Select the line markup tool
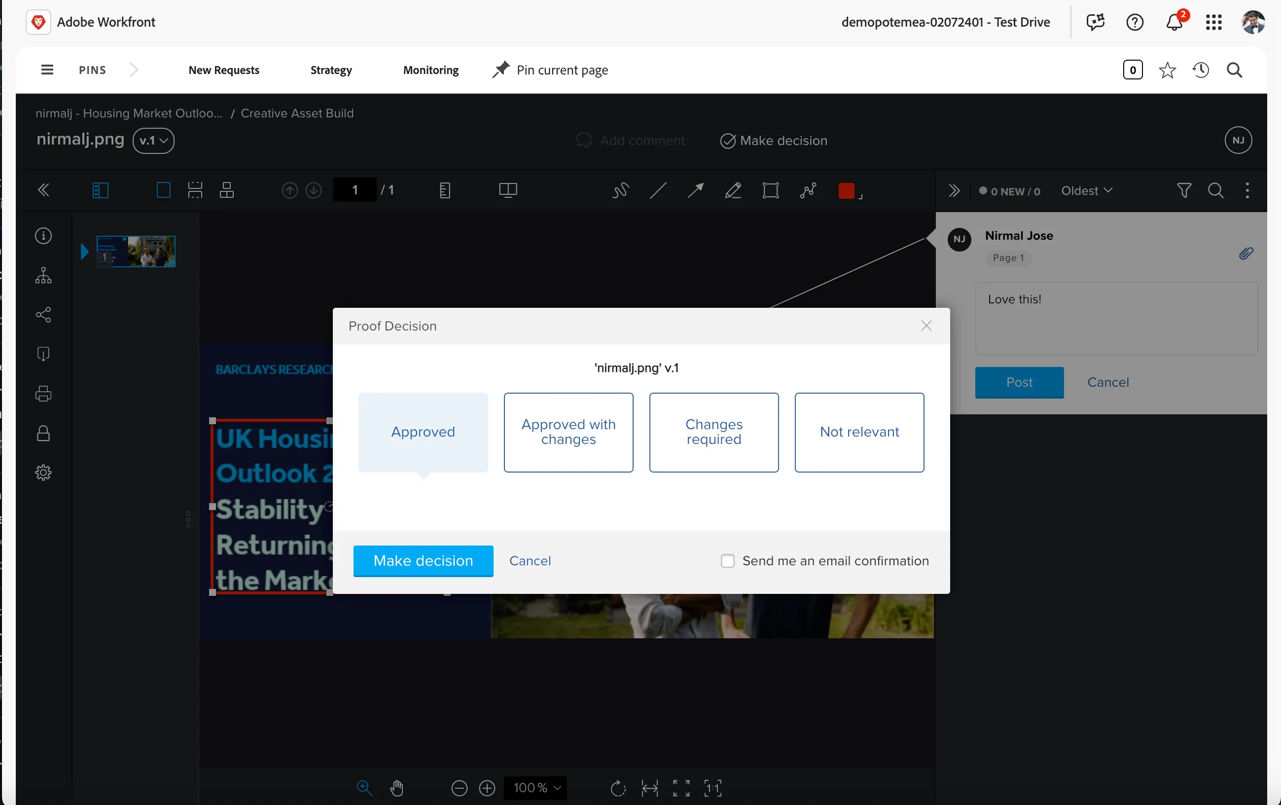This screenshot has height=805, width=1281. pos(658,190)
